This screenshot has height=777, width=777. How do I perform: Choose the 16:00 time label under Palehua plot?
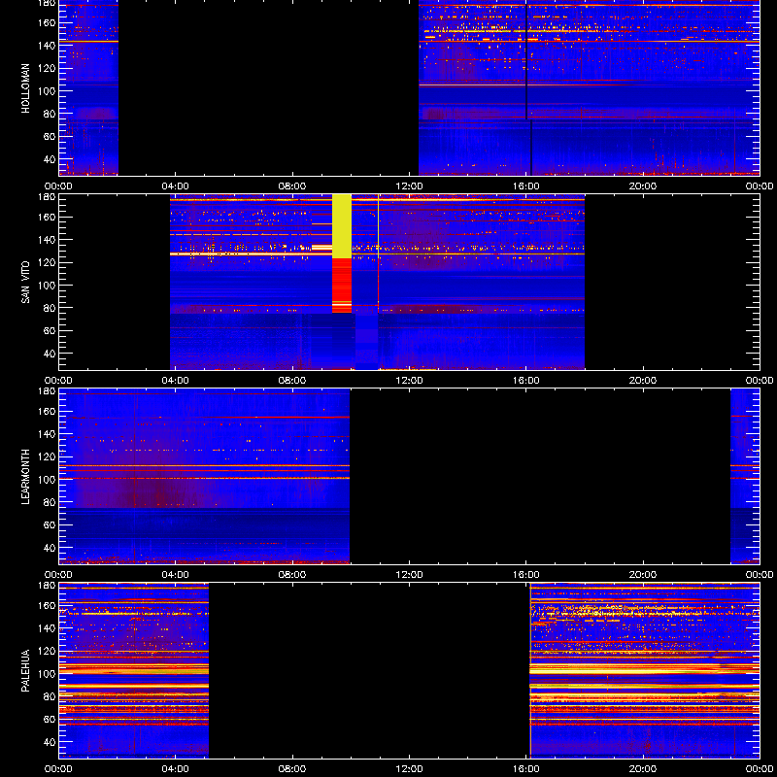pos(526,769)
